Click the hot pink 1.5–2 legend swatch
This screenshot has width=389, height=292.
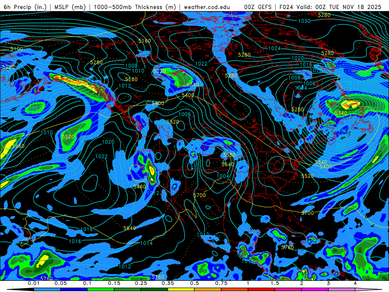point(288,290)
